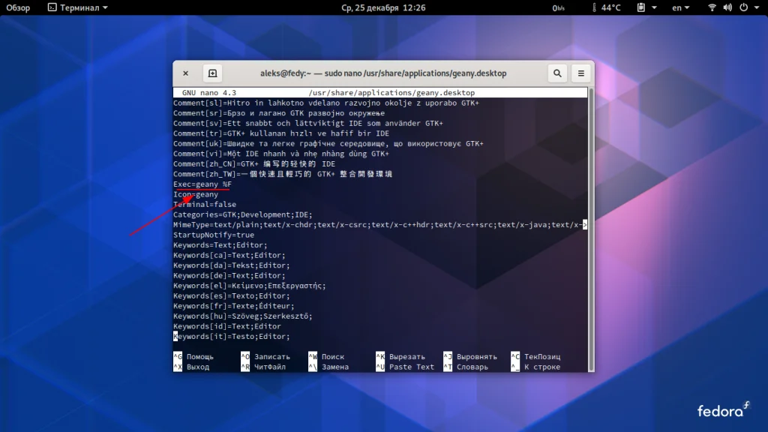The image size is (768, 432).
Task: Open a new terminal tab
Action: pyautogui.click(x=212, y=73)
